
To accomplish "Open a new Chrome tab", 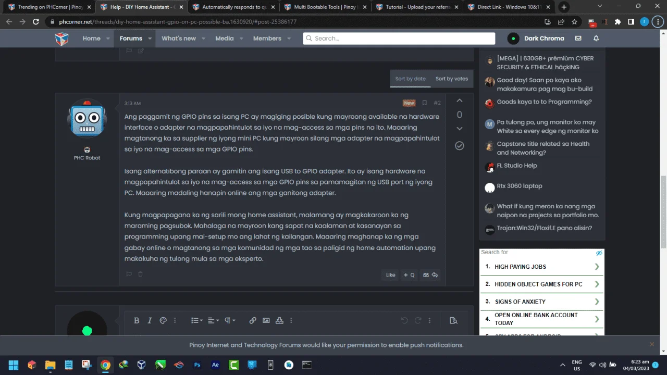I will 564,7.
